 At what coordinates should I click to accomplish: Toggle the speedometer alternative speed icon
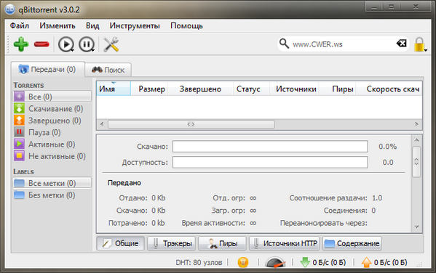(x=275, y=262)
